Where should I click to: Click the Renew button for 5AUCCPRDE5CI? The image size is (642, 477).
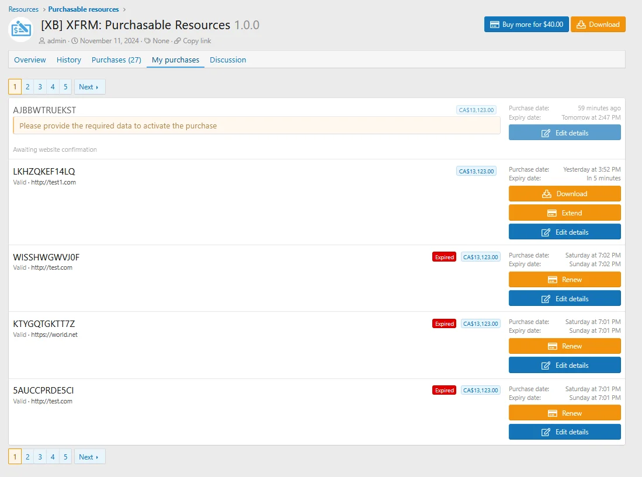point(564,412)
